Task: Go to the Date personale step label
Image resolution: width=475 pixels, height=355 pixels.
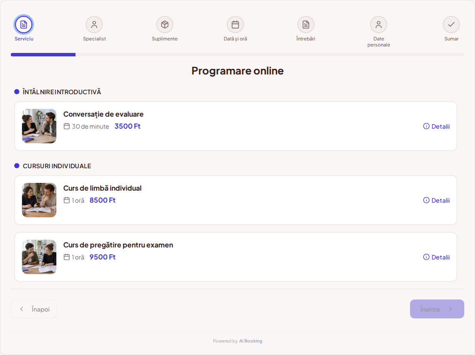Action: [379, 42]
